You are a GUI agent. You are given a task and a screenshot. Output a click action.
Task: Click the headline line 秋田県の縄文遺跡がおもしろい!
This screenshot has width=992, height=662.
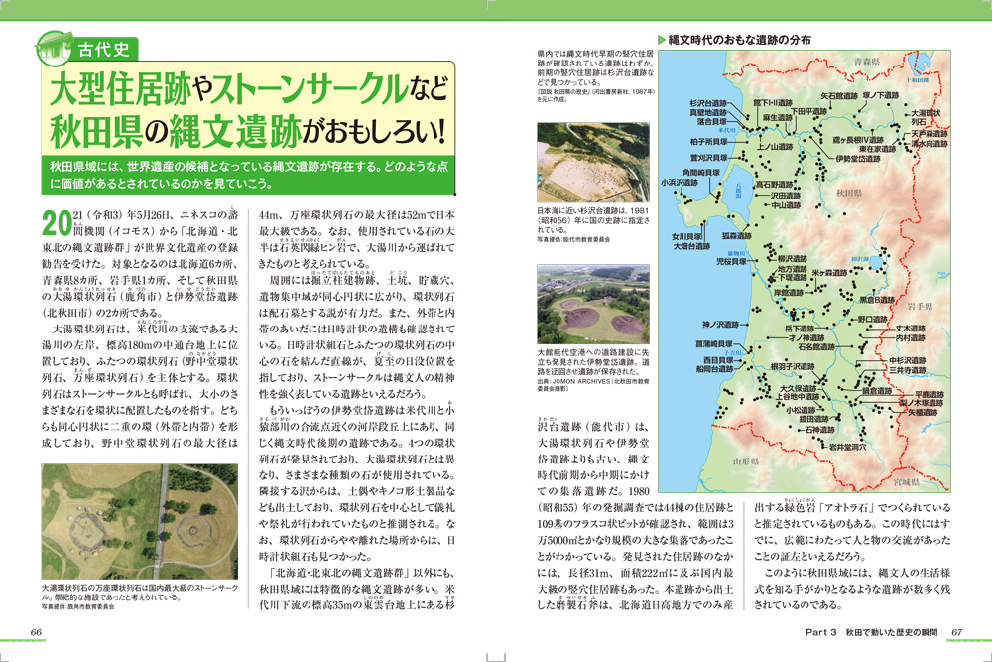click(249, 130)
